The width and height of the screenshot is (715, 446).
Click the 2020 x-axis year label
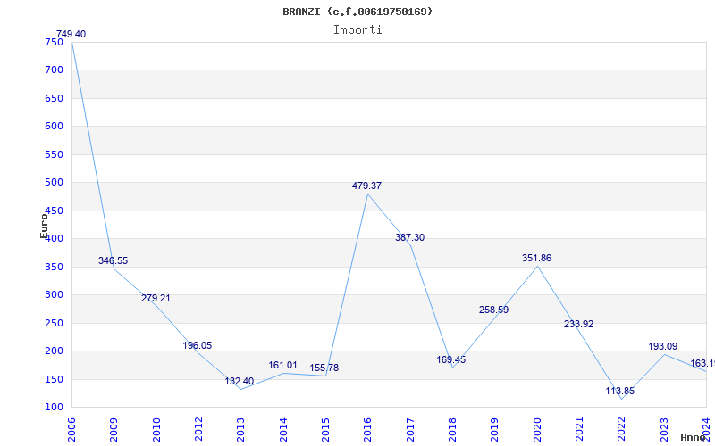click(x=537, y=430)
